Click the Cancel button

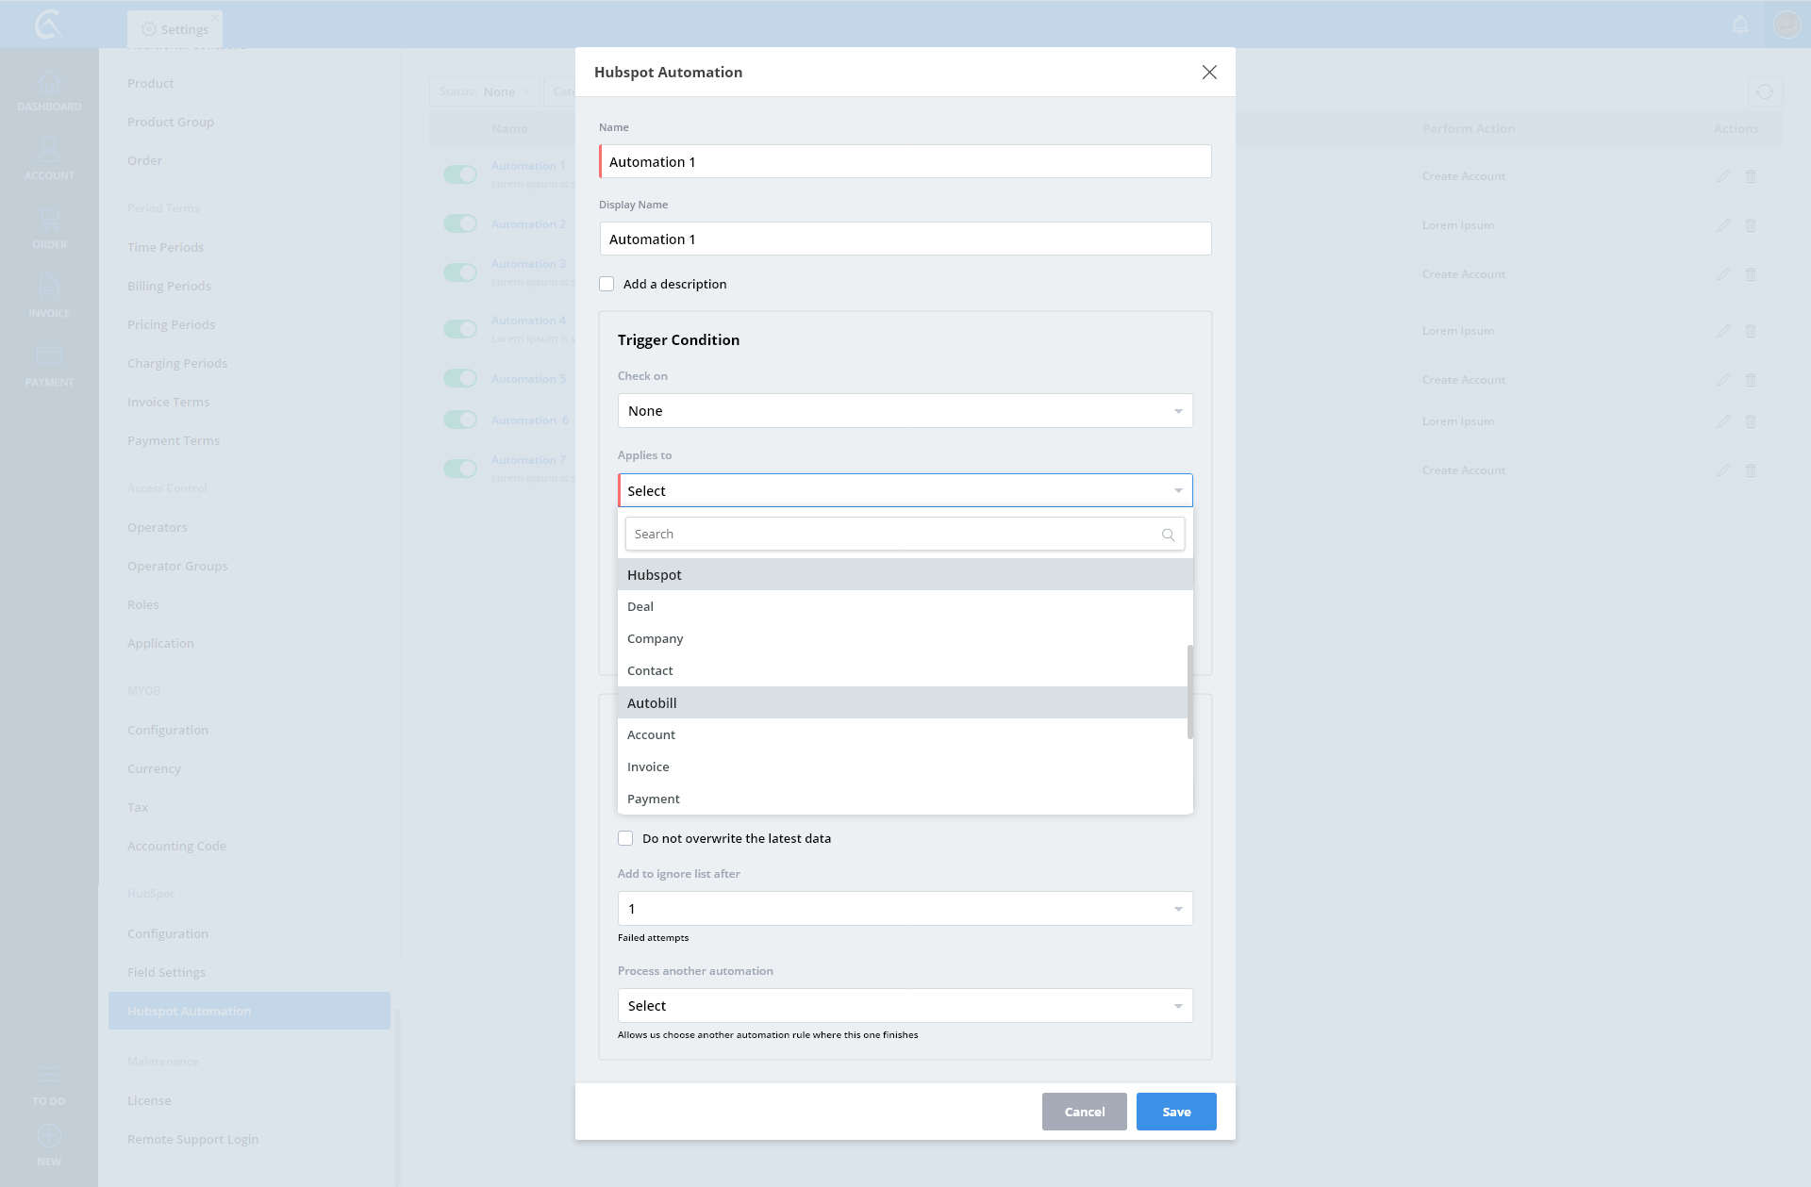coord(1084,1112)
